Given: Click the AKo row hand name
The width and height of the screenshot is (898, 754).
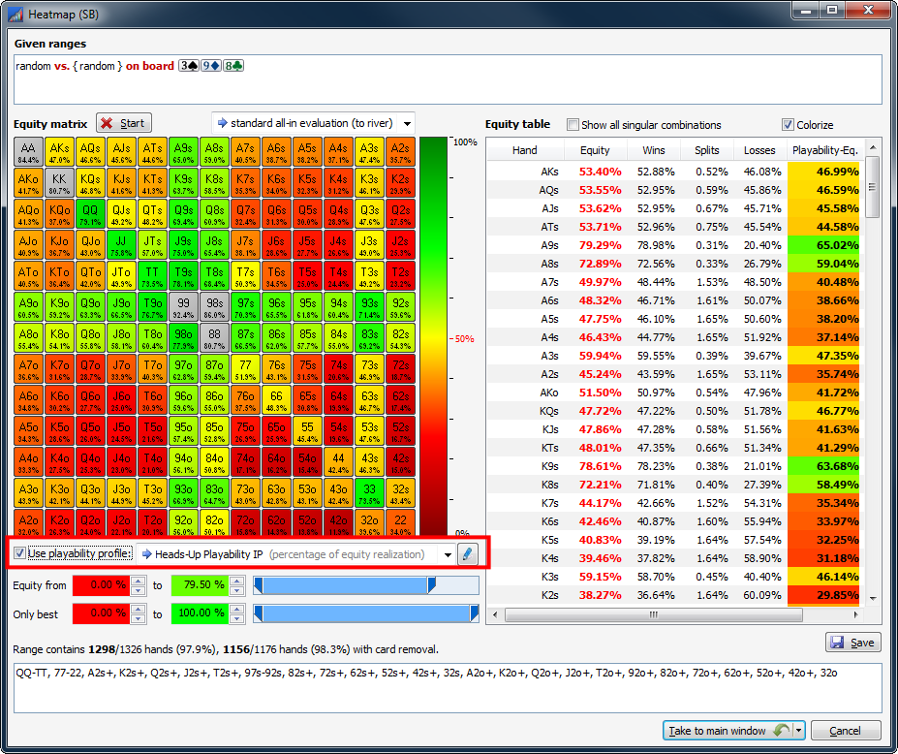Looking at the screenshot, I should (x=548, y=393).
